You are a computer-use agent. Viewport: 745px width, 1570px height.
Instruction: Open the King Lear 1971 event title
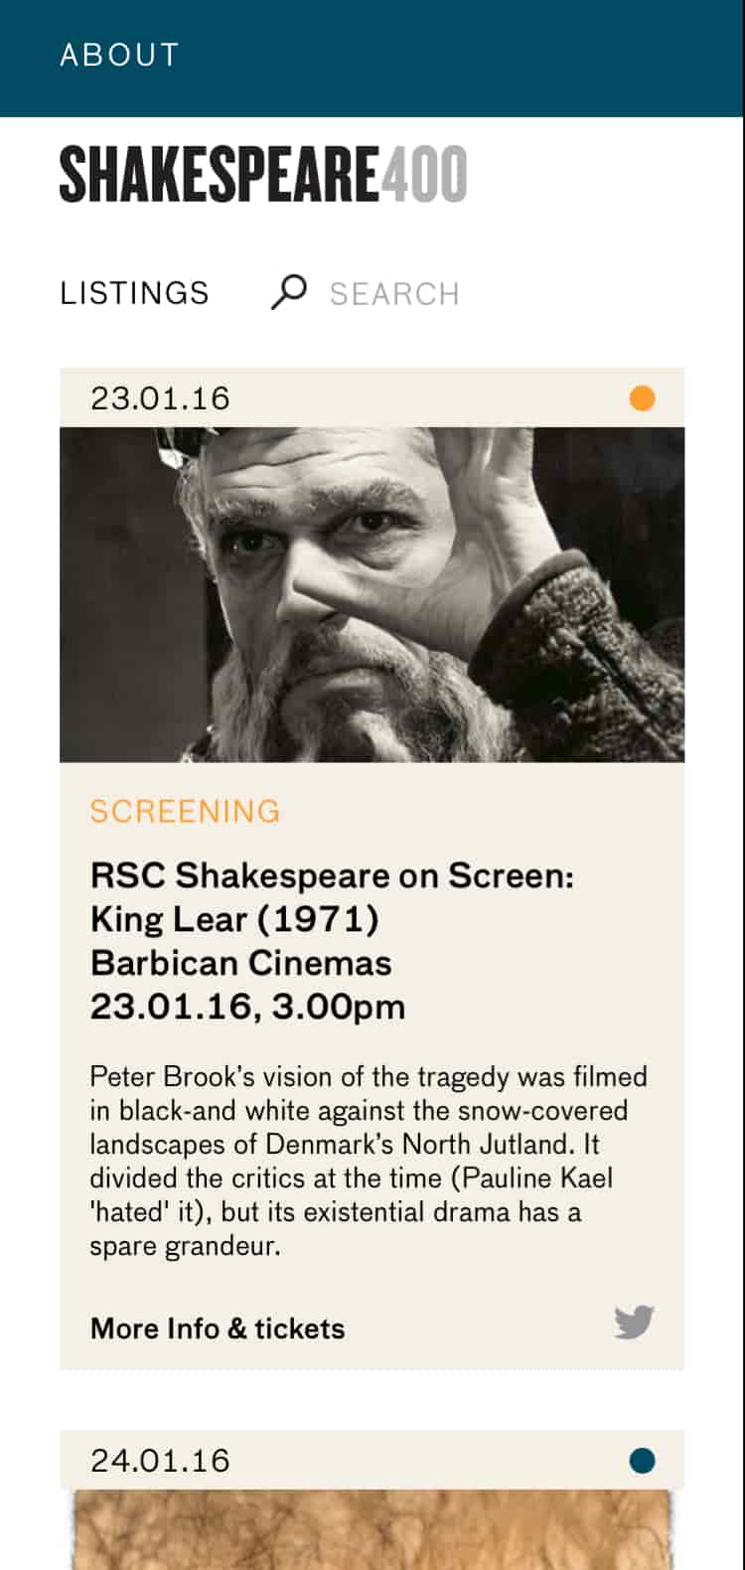pos(332,897)
